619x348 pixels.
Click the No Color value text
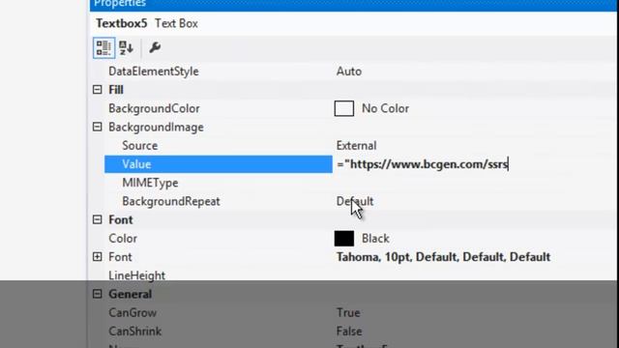[x=385, y=108]
